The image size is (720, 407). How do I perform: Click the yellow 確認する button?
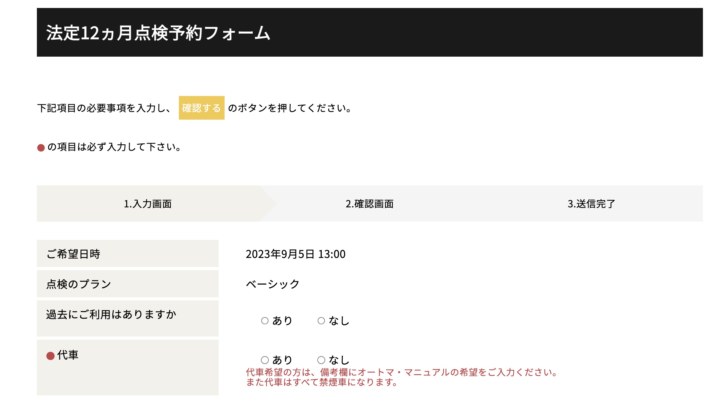pyautogui.click(x=201, y=108)
